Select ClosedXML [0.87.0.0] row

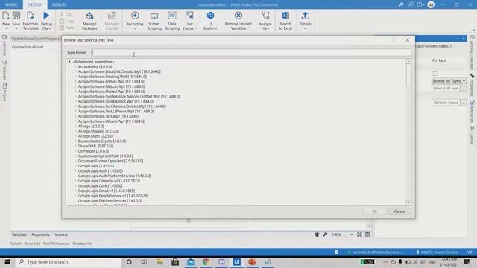tap(95, 146)
